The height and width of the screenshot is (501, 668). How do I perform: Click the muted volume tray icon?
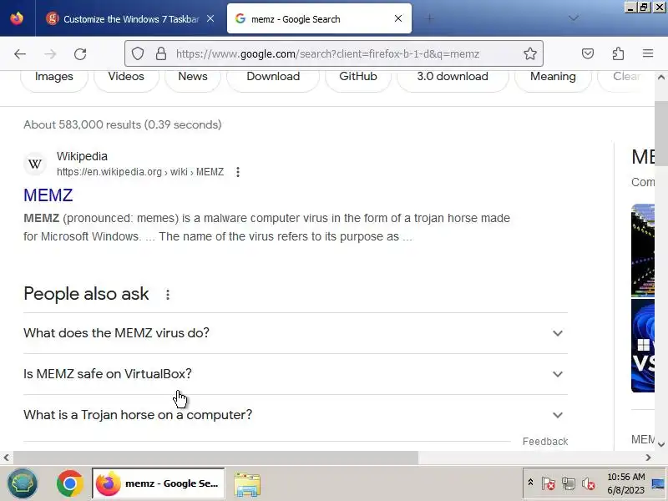[588, 483]
